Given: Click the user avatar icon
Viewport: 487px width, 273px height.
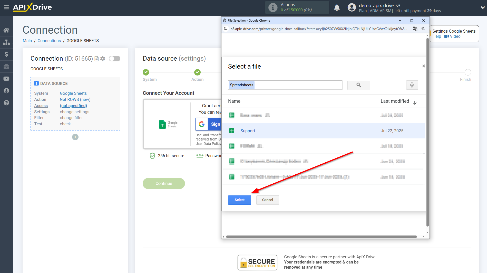Looking at the screenshot, I should 352,7.
